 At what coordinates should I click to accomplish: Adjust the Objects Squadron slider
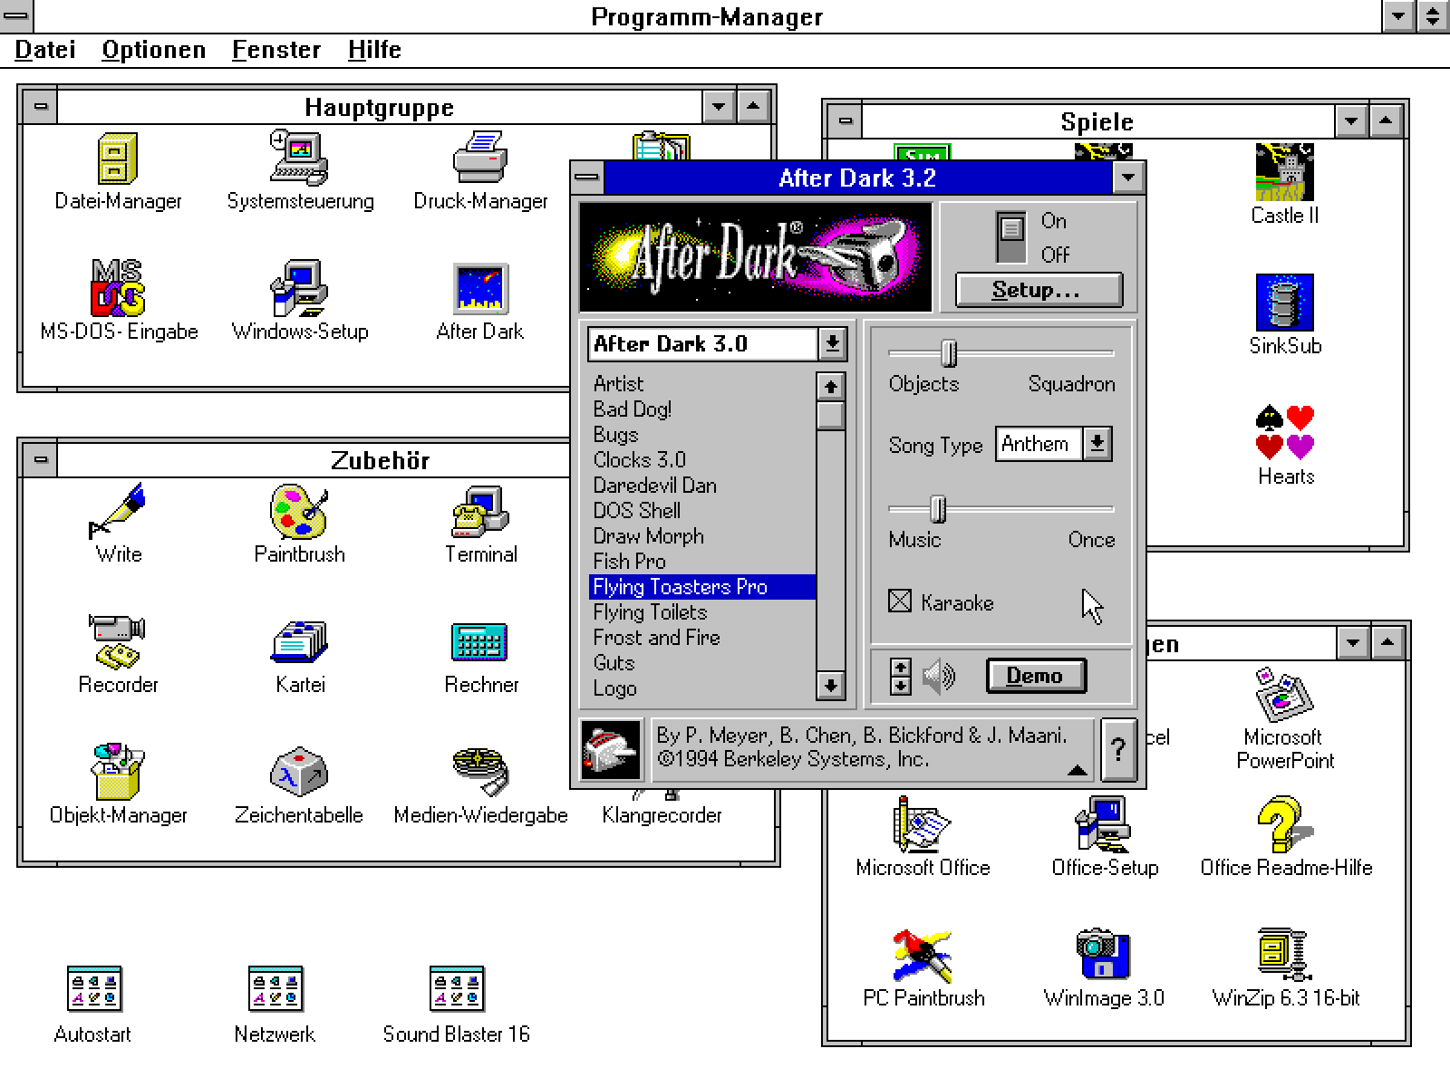coord(948,353)
